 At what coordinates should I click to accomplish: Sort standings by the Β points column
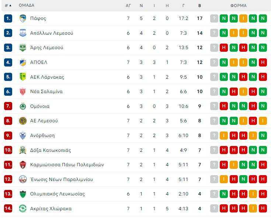click(199, 6)
